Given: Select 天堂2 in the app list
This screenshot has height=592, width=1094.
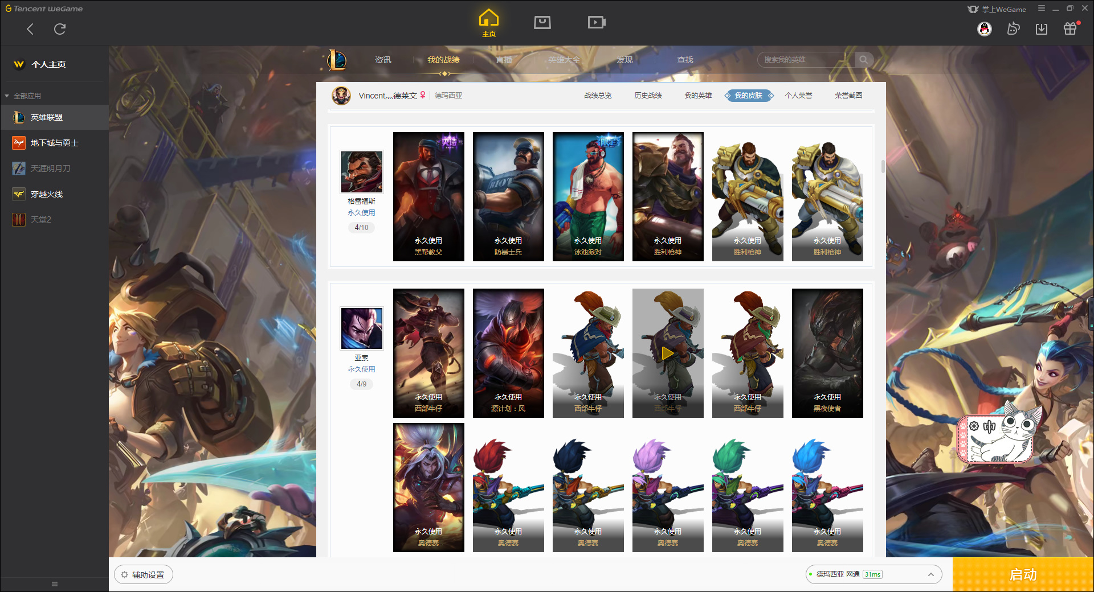Looking at the screenshot, I should pos(54,220).
